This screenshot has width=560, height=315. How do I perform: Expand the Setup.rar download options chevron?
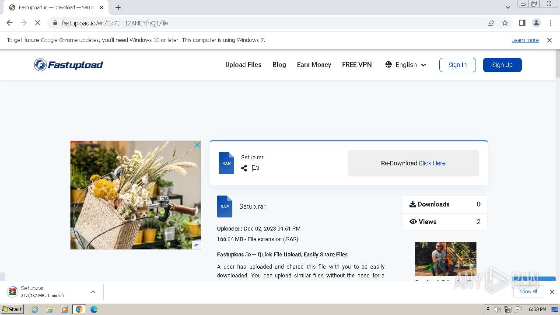click(x=93, y=292)
